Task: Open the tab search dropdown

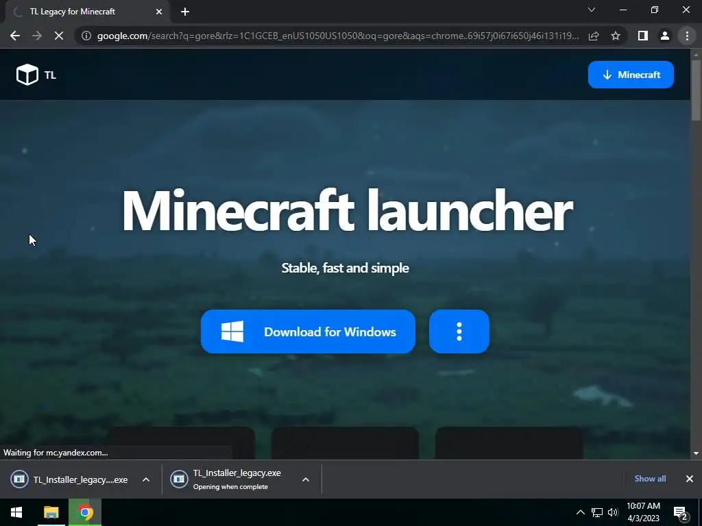Action: coord(592,10)
